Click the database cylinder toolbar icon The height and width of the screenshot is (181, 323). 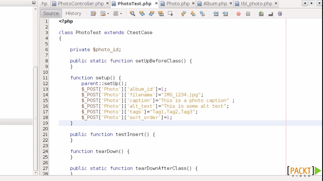(x=280, y=14)
